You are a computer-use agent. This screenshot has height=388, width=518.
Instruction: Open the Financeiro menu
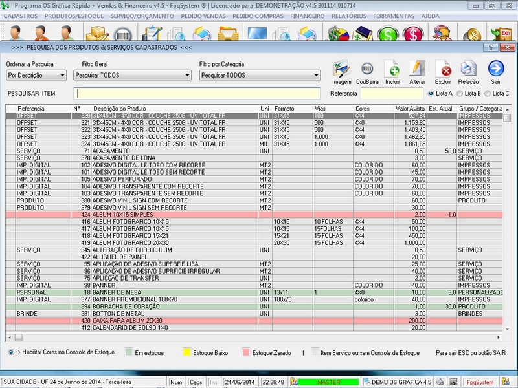pos(308,15)
